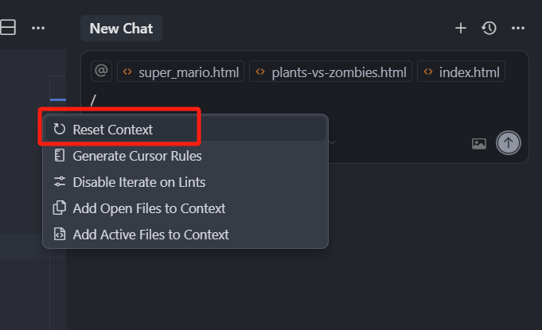Click the chat text input after the slash
The height and width of the screenshot is (330, 542).
click(304, 100)
